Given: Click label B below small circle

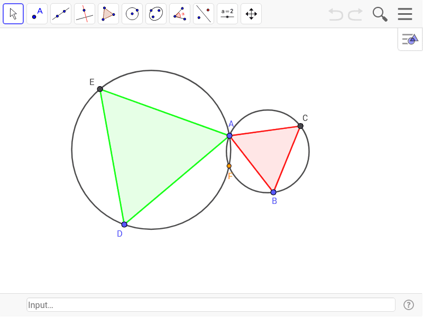Looking at the screenshot, I should point(274,201).
